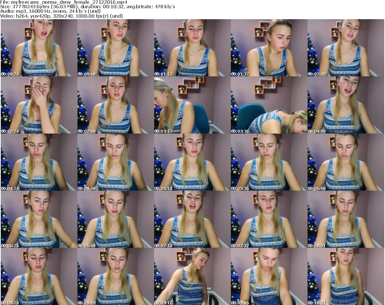The height and width of the screenshot is (305, 385).
Task: Open the frame at 00:02:24
Action: [38, 105]
